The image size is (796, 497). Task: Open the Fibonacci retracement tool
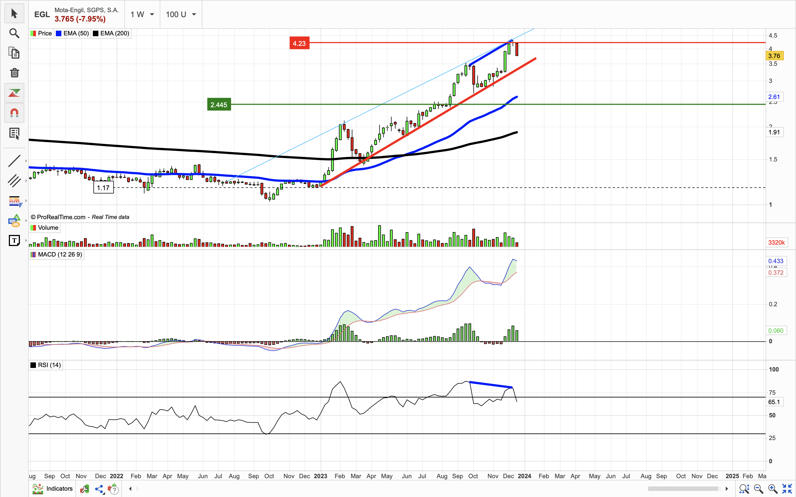[x=14, y=201]
